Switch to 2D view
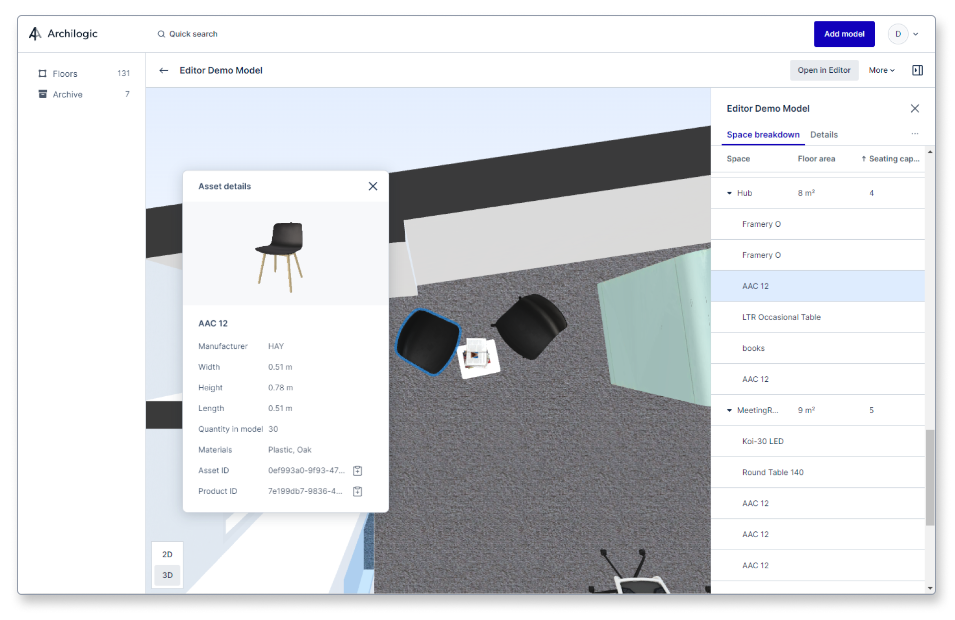The height and width of the screenshot is (620, 955). [x=167, y=554]
